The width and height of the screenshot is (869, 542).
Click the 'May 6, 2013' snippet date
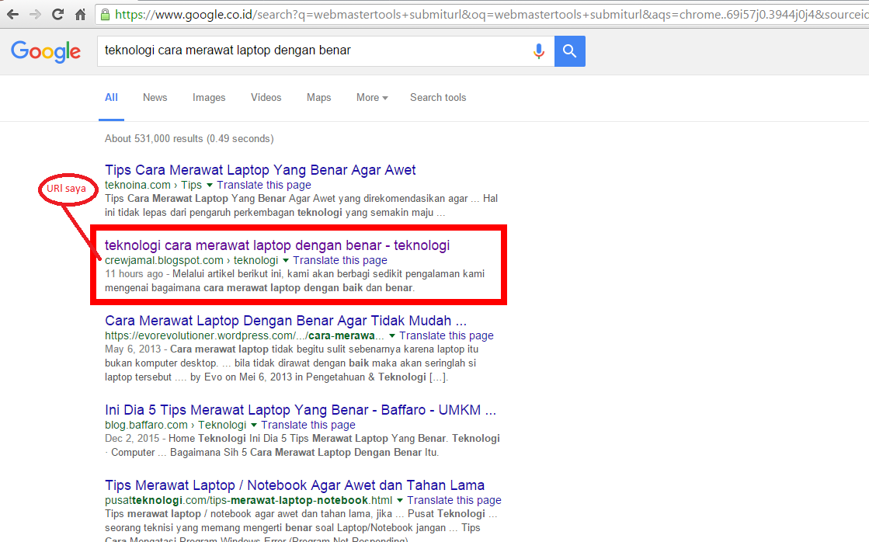133,349
